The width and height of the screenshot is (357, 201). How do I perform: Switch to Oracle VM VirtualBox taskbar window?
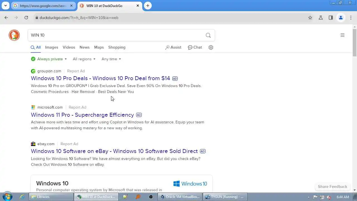(x=180, y=197)
